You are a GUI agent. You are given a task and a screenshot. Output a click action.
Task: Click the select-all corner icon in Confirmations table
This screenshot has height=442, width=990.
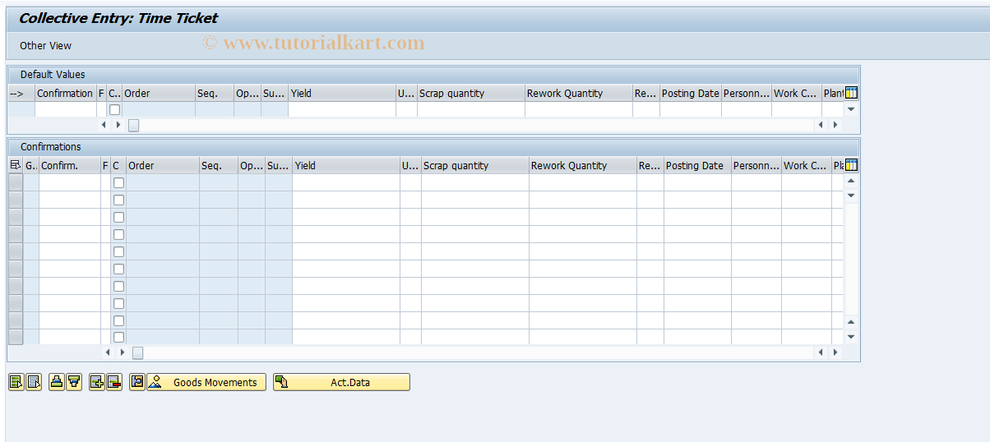click(x=16, y=165)
